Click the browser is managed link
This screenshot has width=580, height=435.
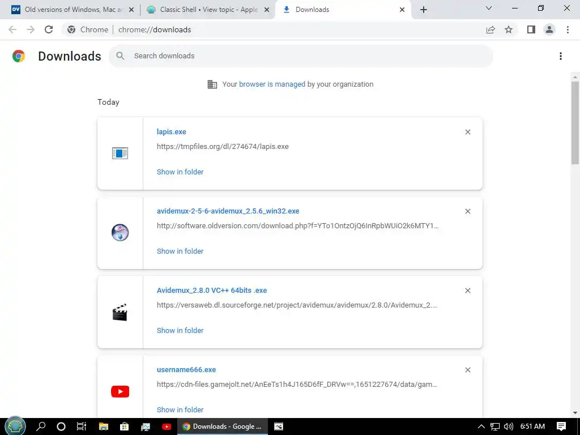click(x=272, y=84)
